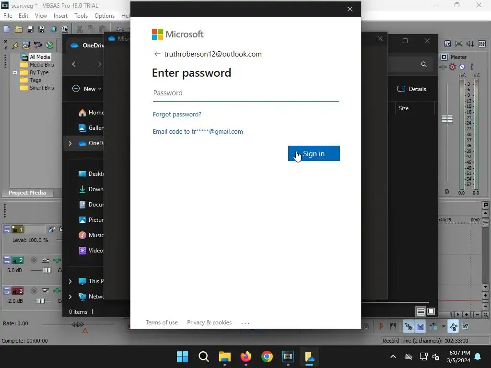The image size is (491, 368).
Task: Click track 2 automation settings green icon
Action: [57, 260]
